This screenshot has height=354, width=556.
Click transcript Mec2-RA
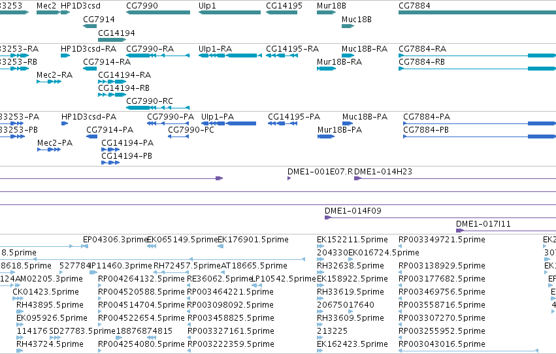coord(49,82)
